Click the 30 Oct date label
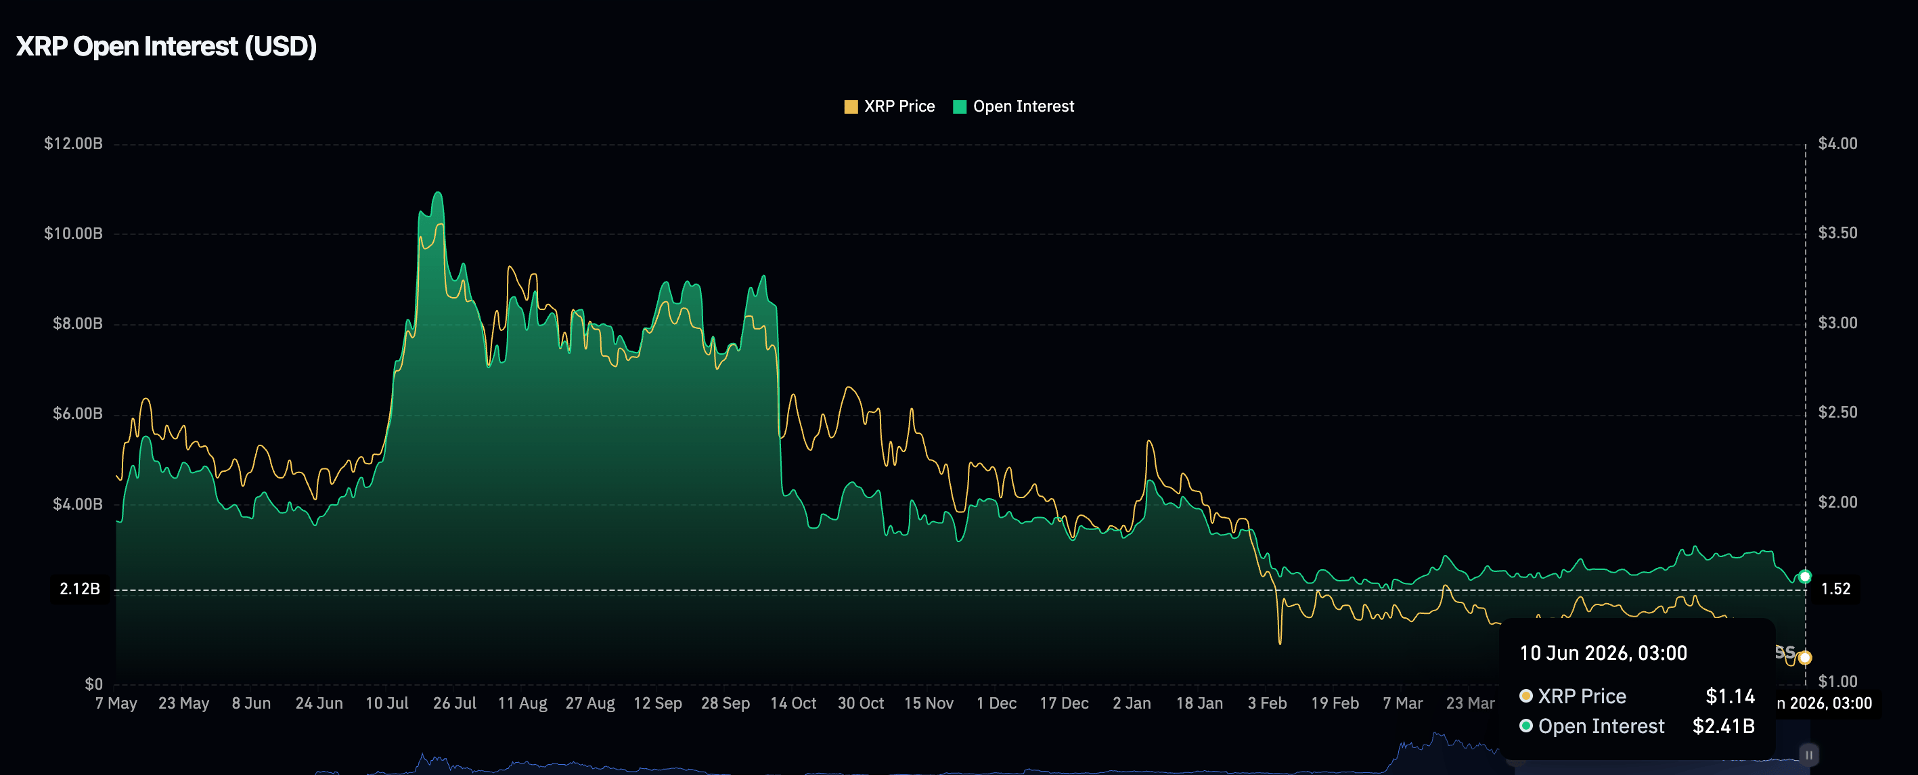This screenshot has height=775, width=1918. click(x=862, y=703)
